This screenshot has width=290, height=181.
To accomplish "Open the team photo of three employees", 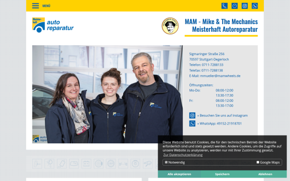I will pos(107,94).
